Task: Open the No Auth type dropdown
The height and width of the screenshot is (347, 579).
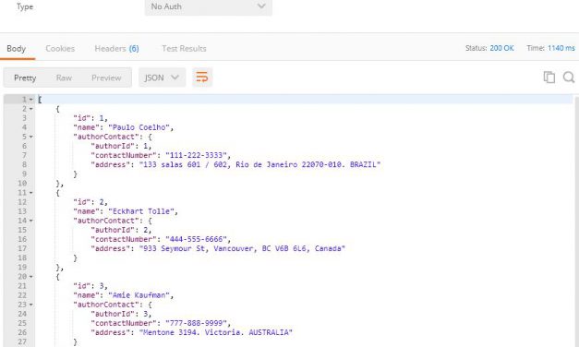Action: pyautogui.click(x=209, y=6)
